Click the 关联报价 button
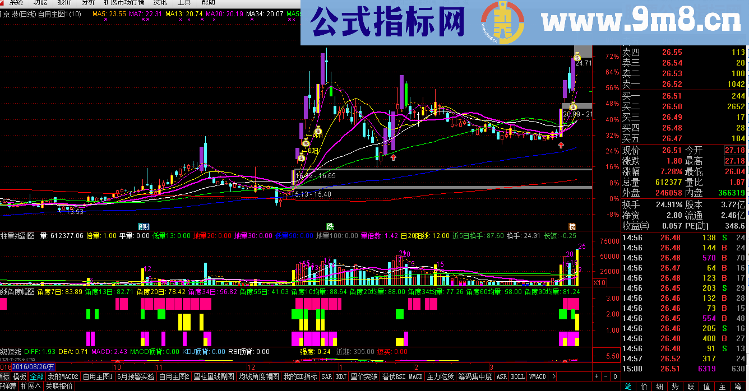The height and width of the screenshot is (391, 749). 59,385
